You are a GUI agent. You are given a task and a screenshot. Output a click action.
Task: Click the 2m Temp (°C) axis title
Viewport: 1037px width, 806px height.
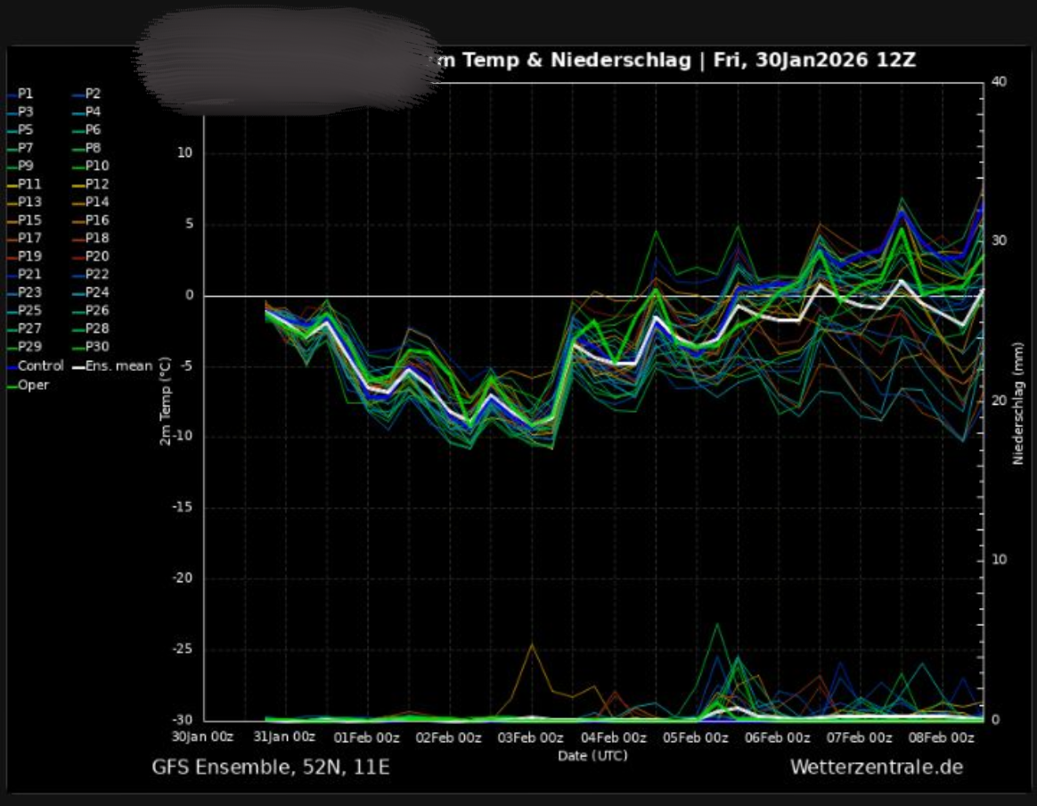[x=166, y=400]
